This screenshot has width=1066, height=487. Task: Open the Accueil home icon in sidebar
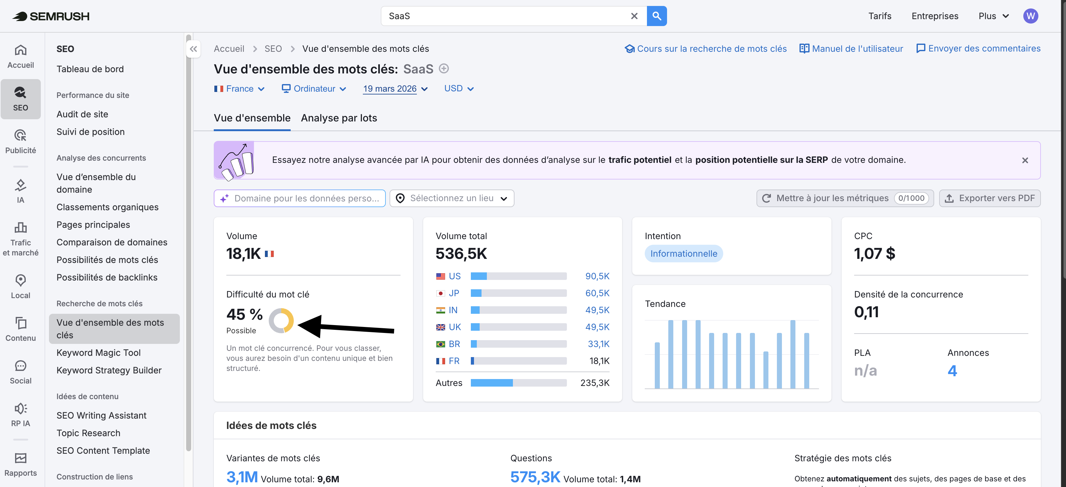[x=20, y=56]
